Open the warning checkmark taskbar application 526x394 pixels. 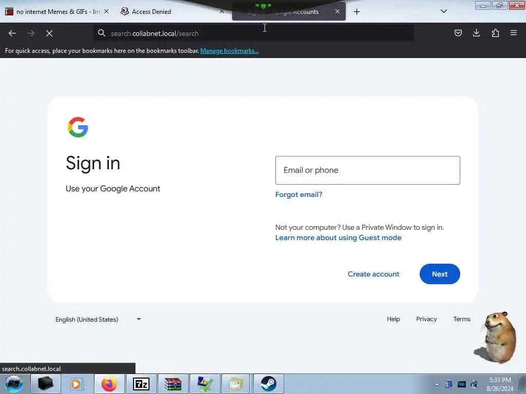(x=205, y=384)
